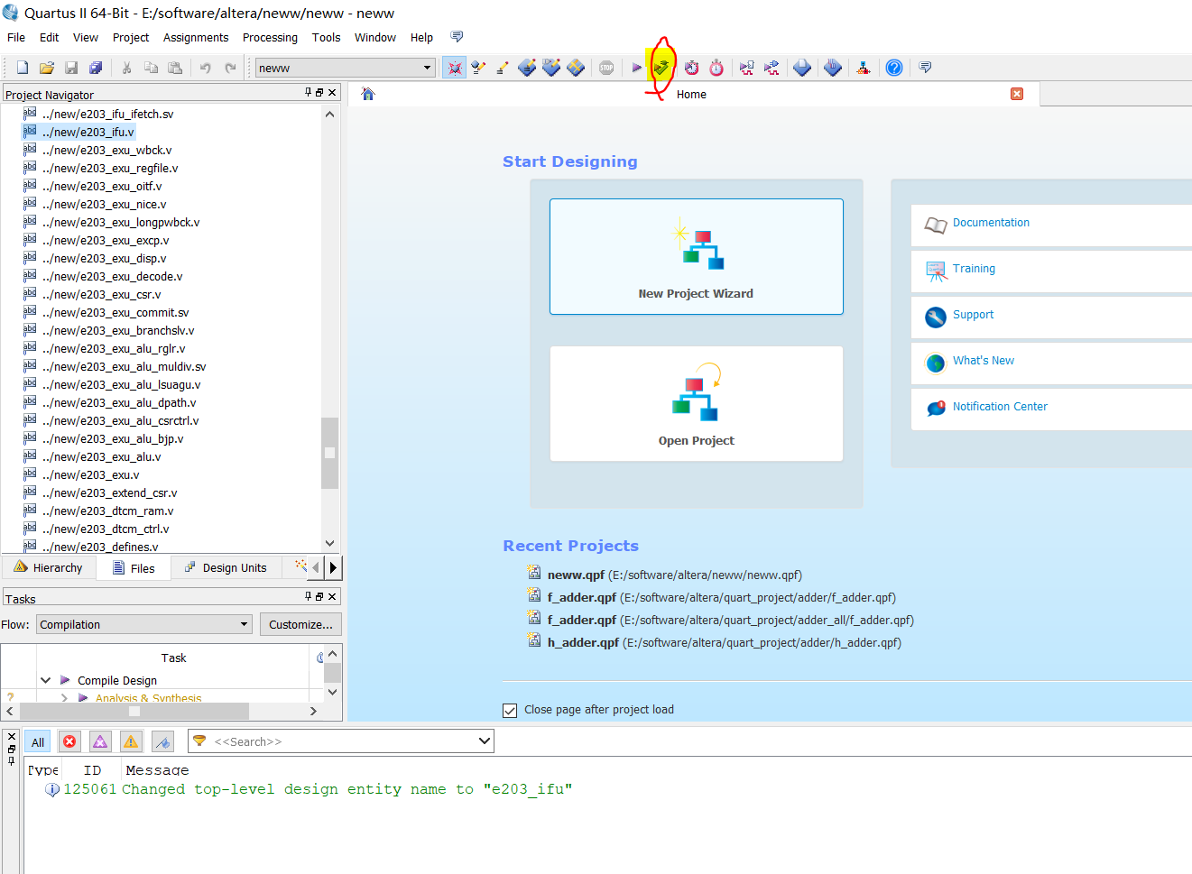Close the Home tab with red X
Image resolution: width=1192 pixels, height=874 pixels.
click(x=1017, y=94)
